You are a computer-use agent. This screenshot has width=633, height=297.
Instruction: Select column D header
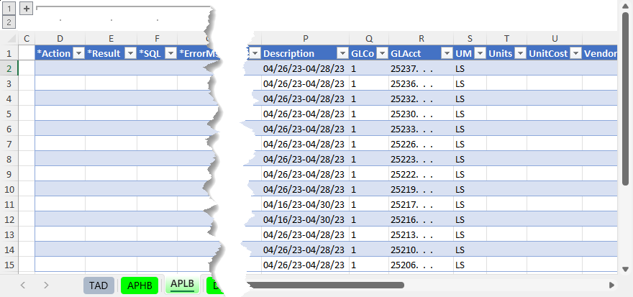point(60,39)
